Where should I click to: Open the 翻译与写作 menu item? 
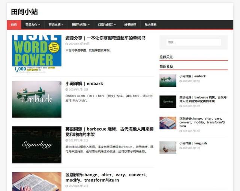pyautogui.click(x=79, y=24)
